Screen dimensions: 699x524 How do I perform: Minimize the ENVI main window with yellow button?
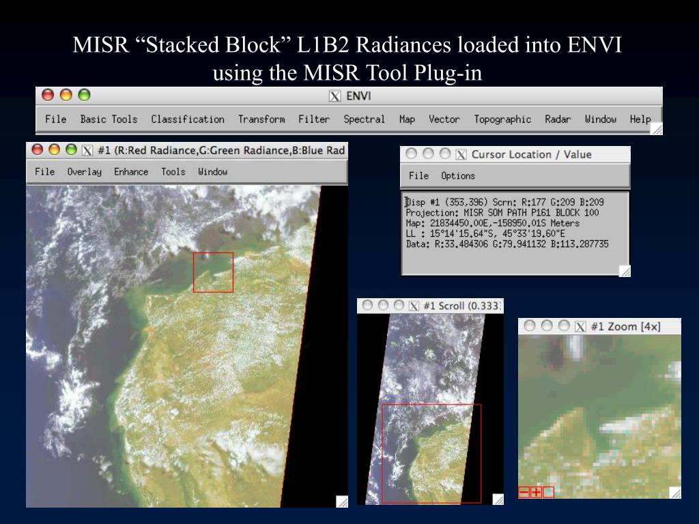(66, 96)
